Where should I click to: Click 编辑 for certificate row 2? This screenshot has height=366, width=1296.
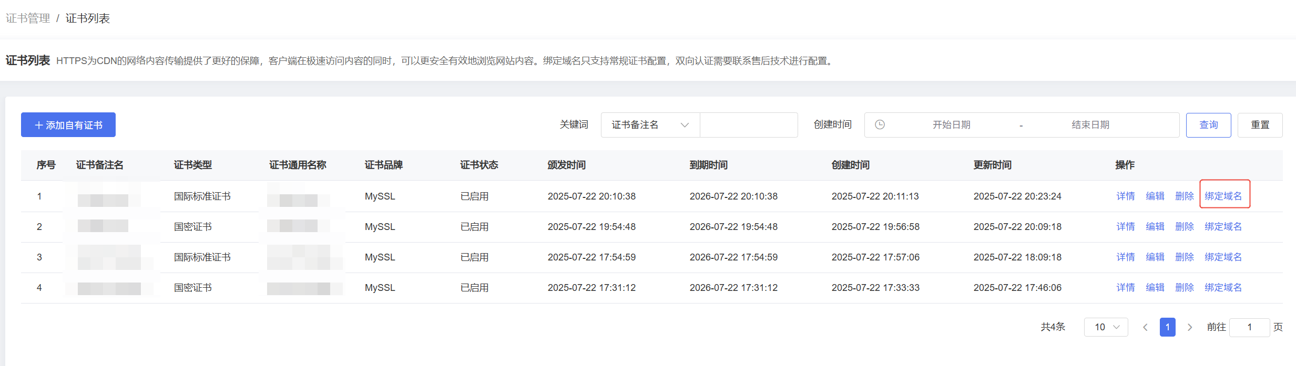(1155, 227)
